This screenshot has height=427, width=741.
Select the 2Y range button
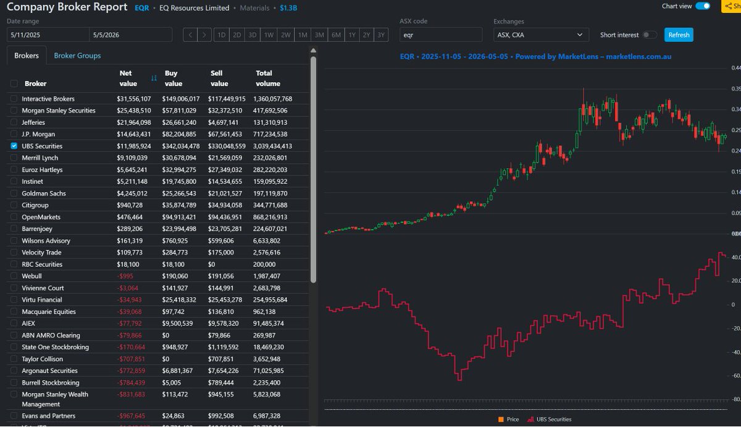pos(367,35)
